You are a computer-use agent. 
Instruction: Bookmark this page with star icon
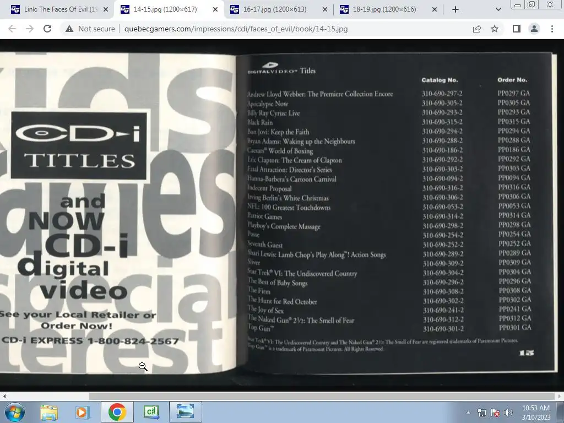pyautogui.click(x=495, y=29)
